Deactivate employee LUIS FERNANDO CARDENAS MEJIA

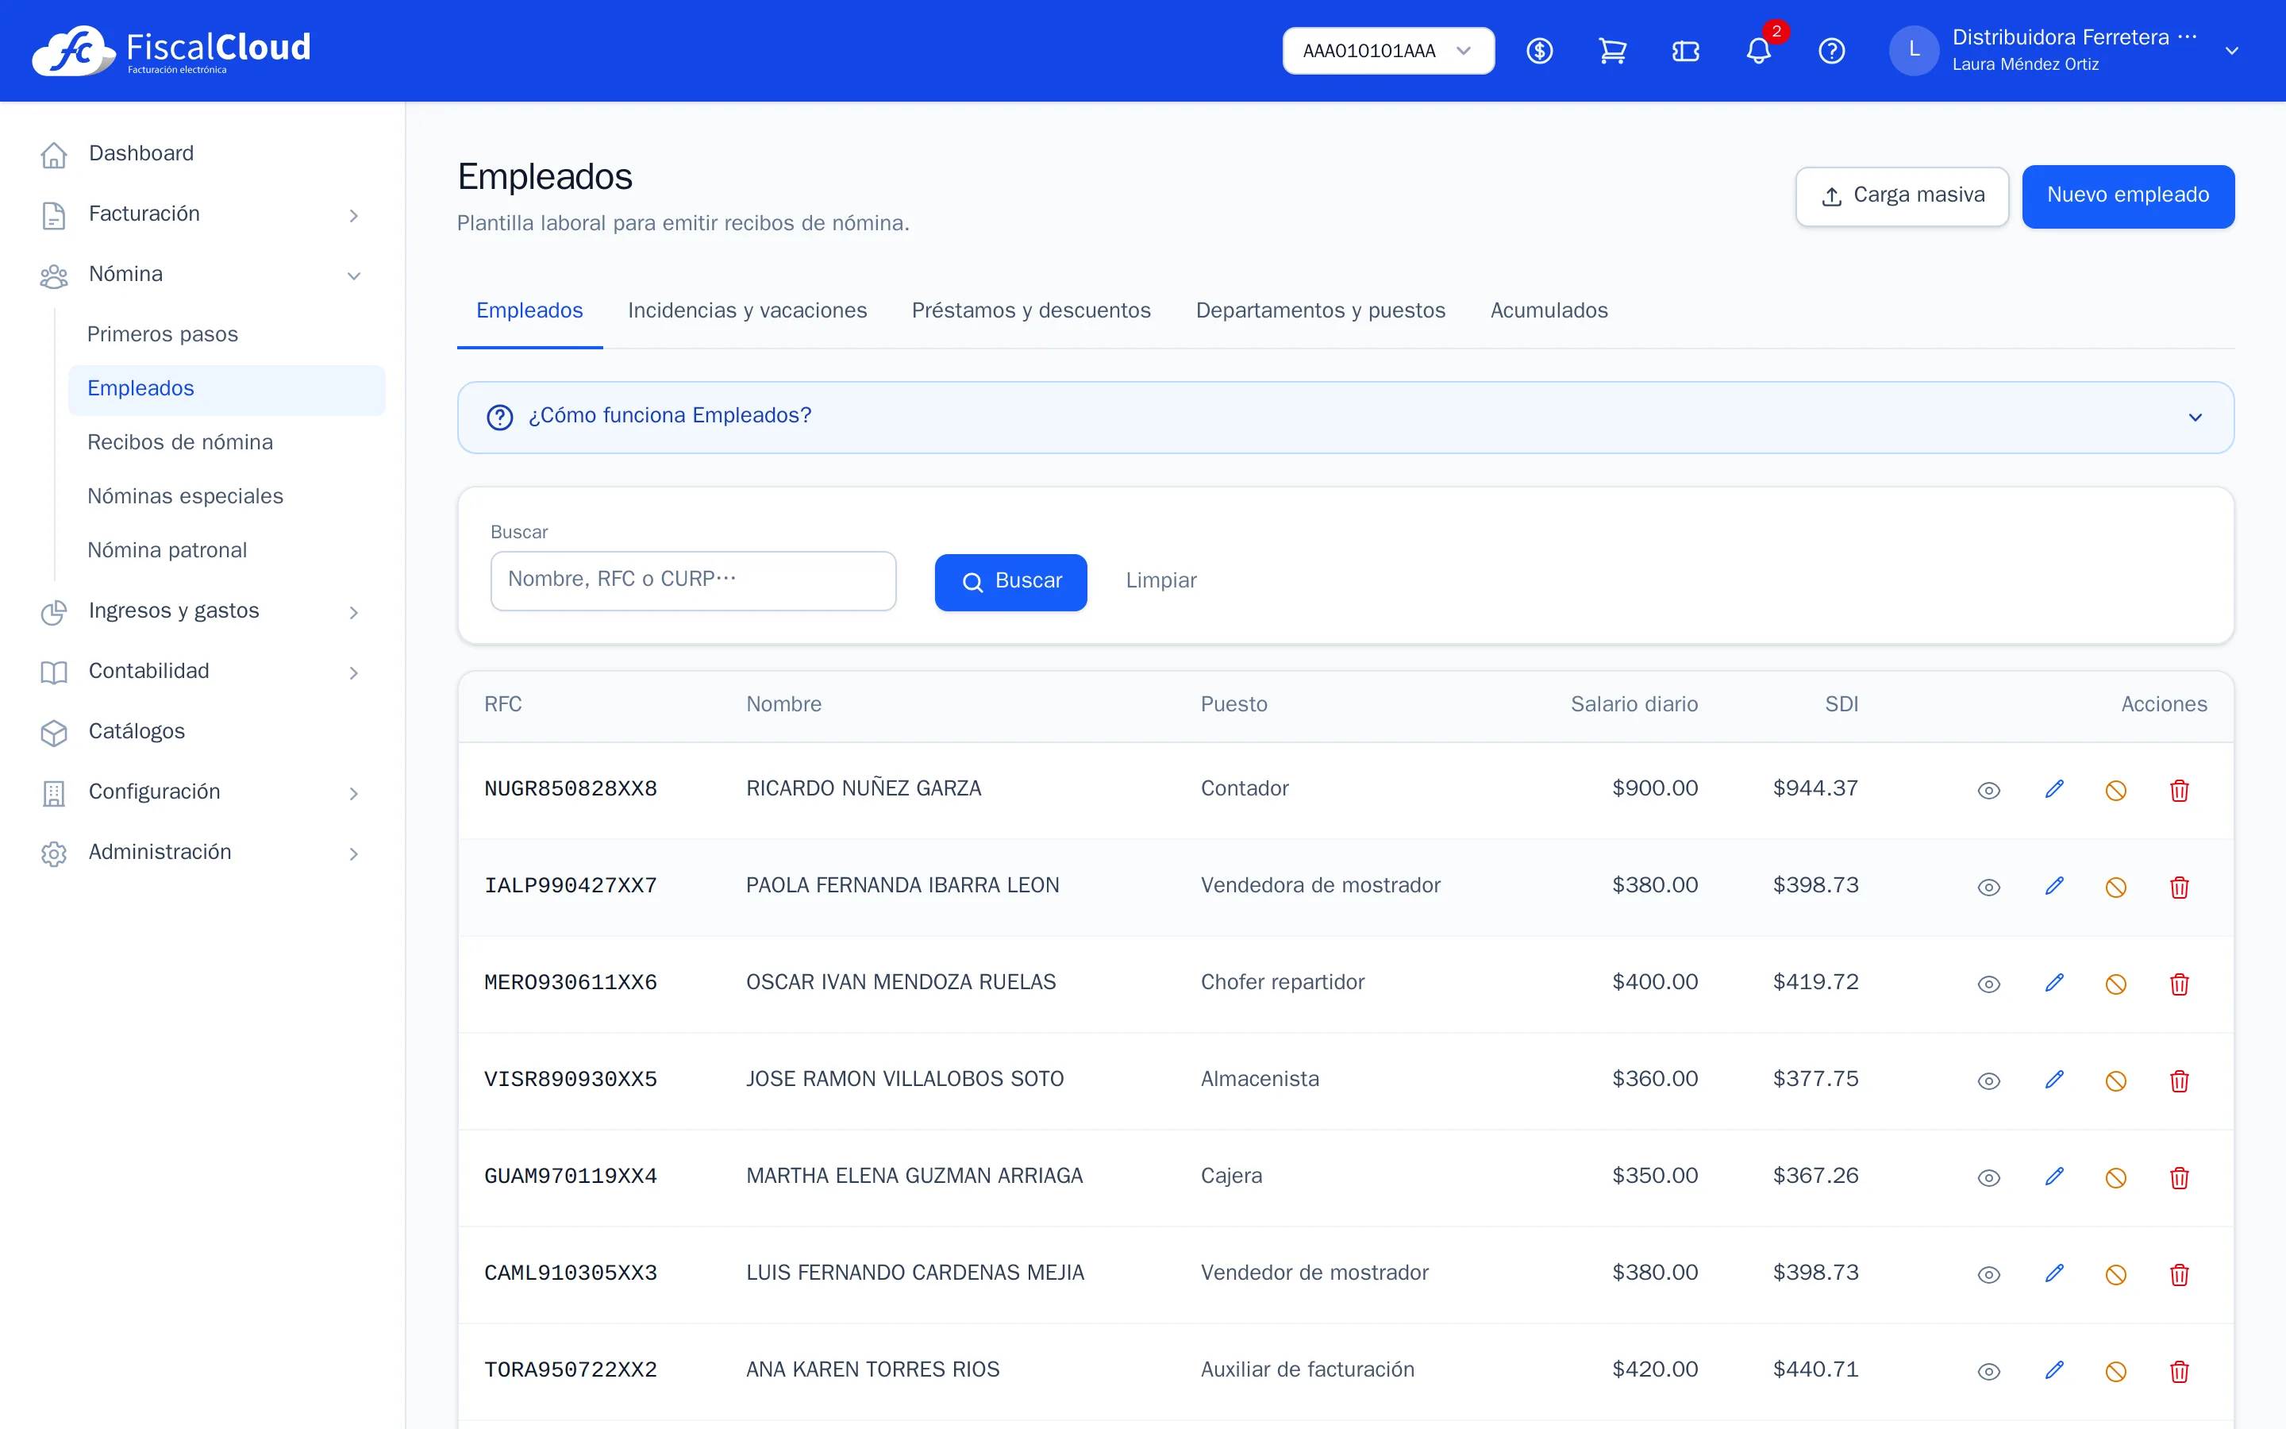pyautogui.click(x=2116, y=1274)
